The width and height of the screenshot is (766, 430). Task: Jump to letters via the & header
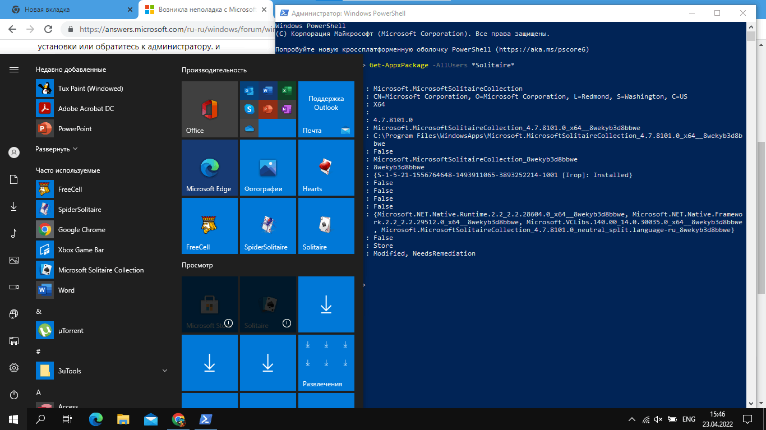click(x=39, y=311)
